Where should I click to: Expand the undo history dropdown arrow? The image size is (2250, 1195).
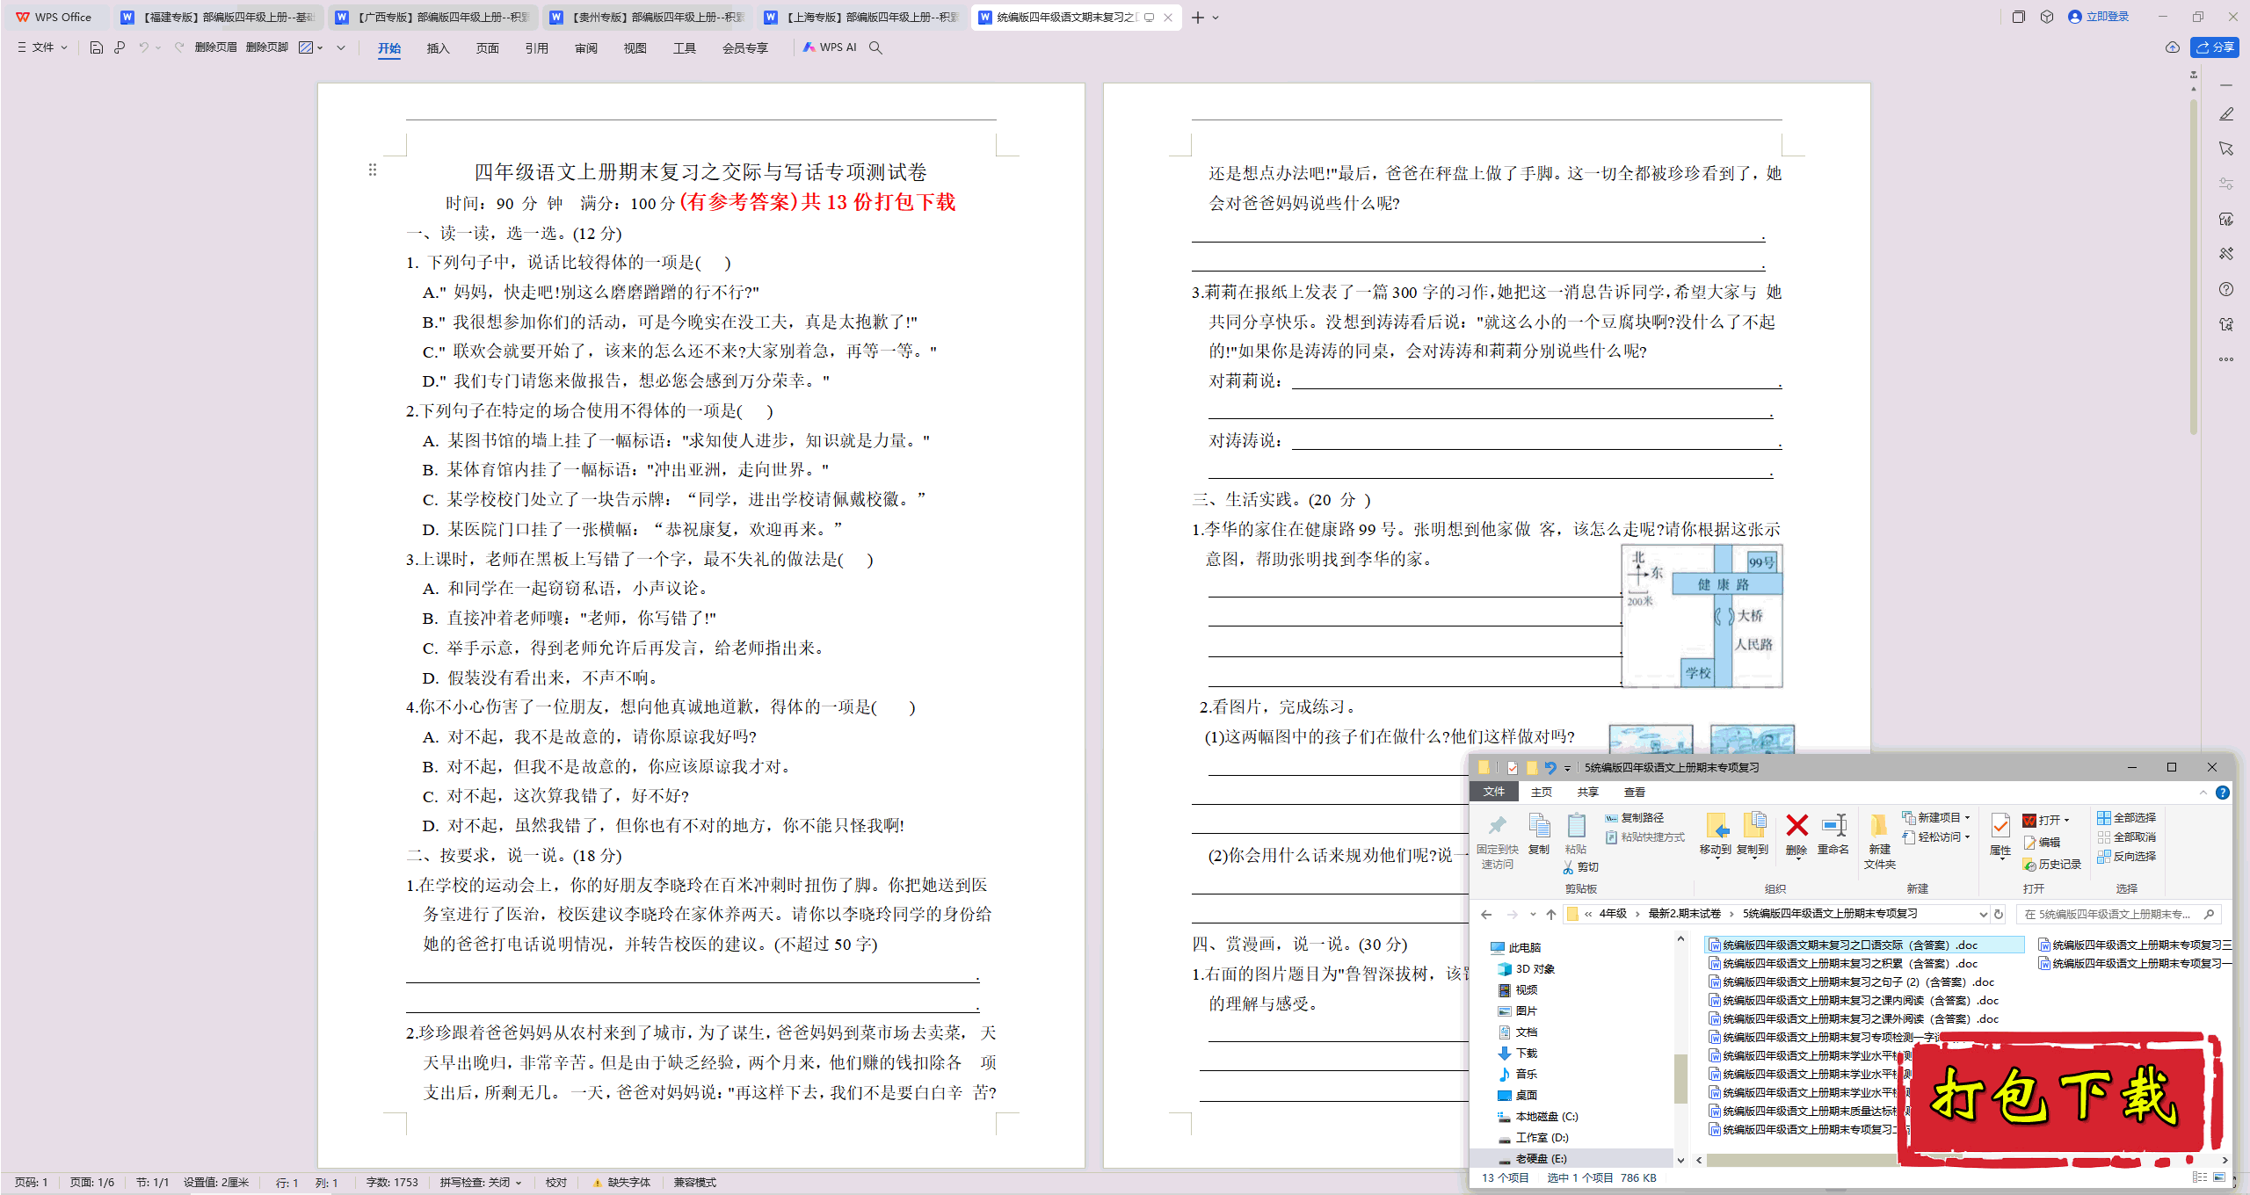point(158,47)
